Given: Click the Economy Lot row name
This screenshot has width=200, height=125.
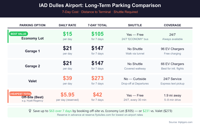Looking at the screenshot, I should point(32,38).
